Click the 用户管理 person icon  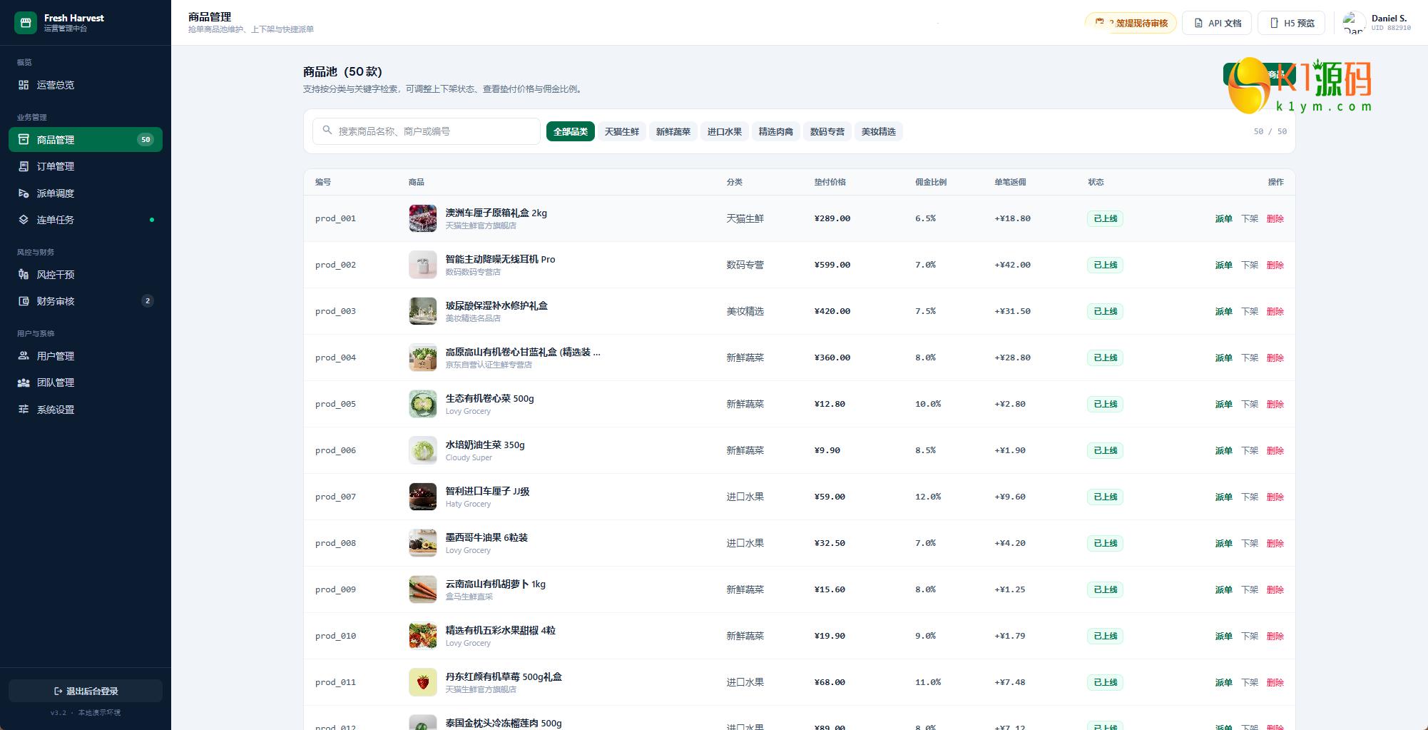(24, 356)
